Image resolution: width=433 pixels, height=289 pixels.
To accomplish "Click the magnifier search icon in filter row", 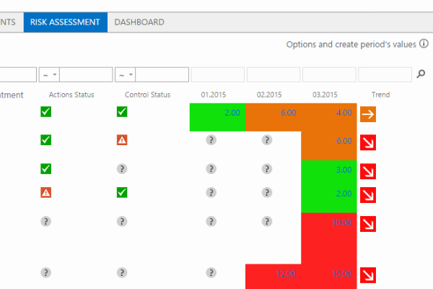I will point(421,74).
